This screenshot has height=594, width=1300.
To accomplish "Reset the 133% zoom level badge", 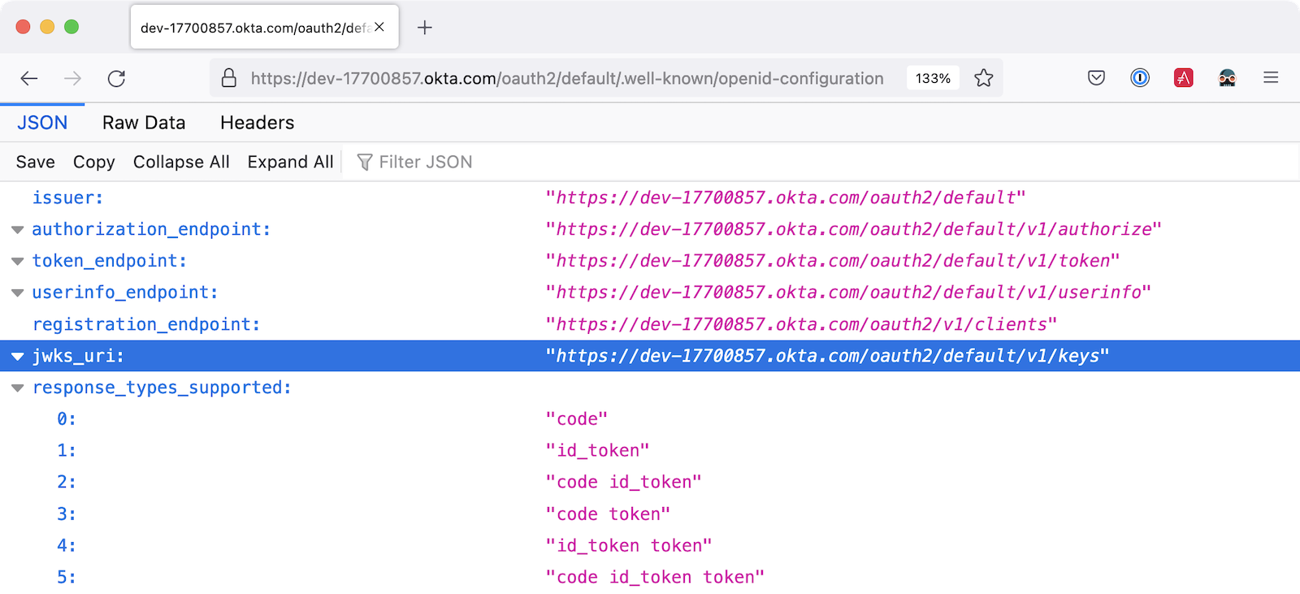I will coord(933,78).
